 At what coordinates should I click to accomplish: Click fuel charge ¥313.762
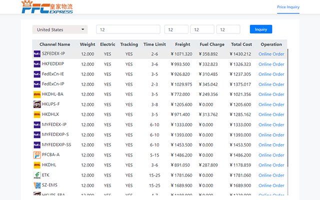(208, 114)
